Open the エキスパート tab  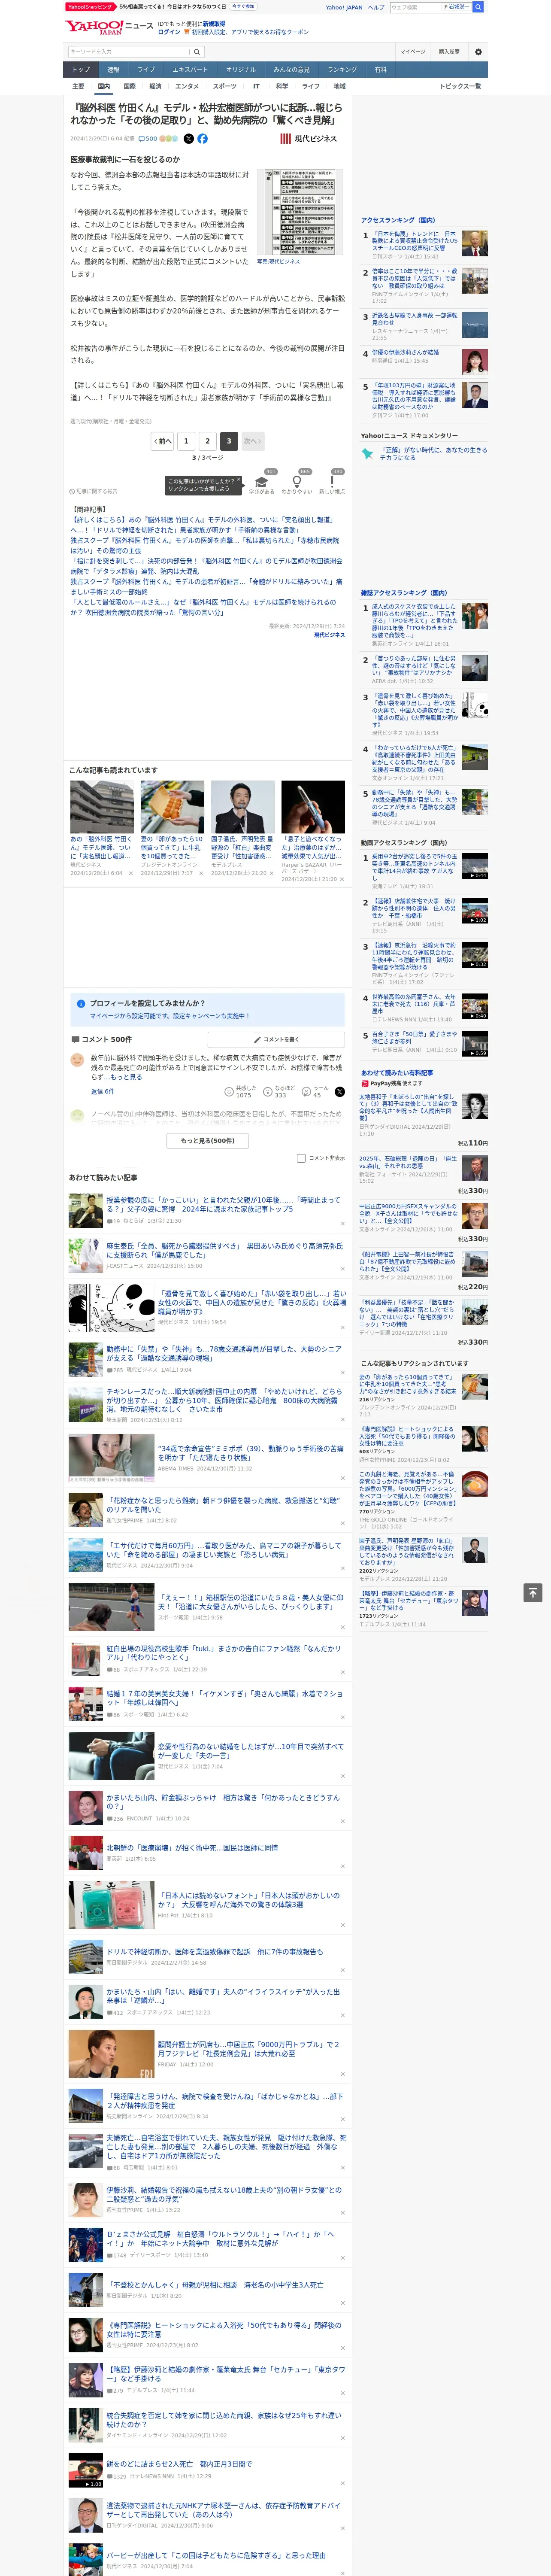point(190,70)
